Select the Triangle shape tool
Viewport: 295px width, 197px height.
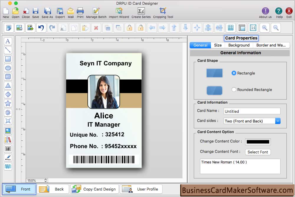click(x=8, y=86)
